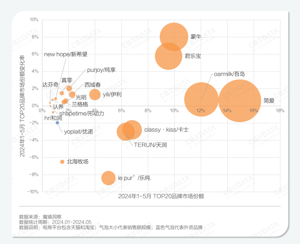Viewport: 300px width, 244px height.
Task: Click the TERUN/天润 label text
Action: click(150, 145)
